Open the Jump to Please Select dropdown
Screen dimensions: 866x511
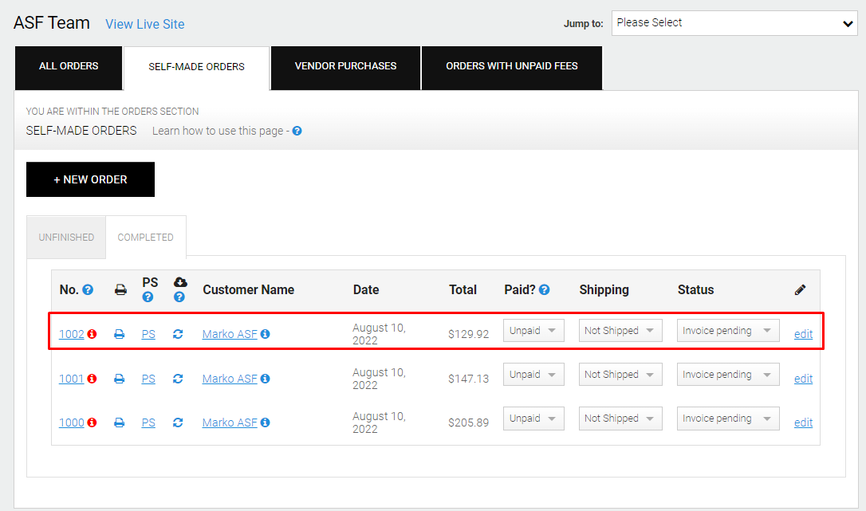tap(734, 23)
